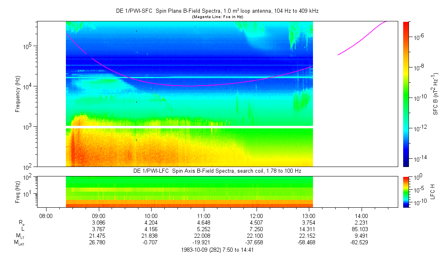Image resolution: width=446 pixels, height=255 pixels.
Task: Click the Freq (Hz) label of lower panel
Action: coord(18,191)
